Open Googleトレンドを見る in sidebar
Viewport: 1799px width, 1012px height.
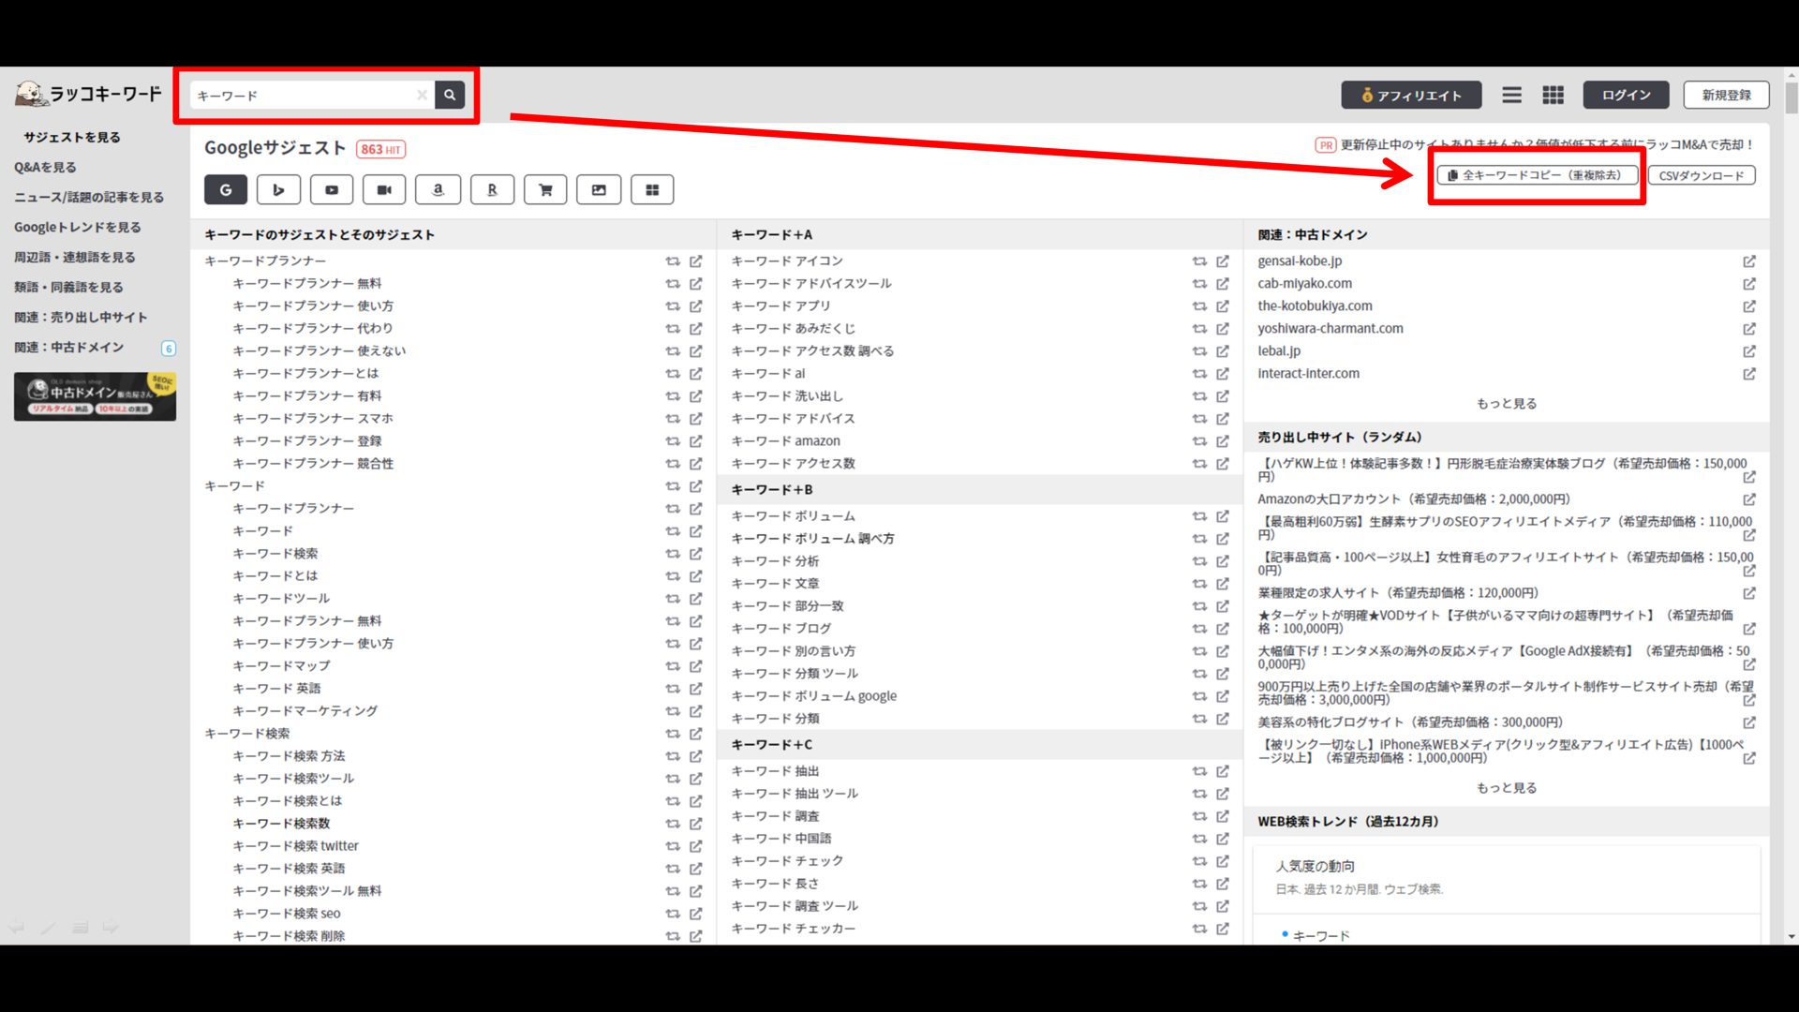(x=77, y=227)
